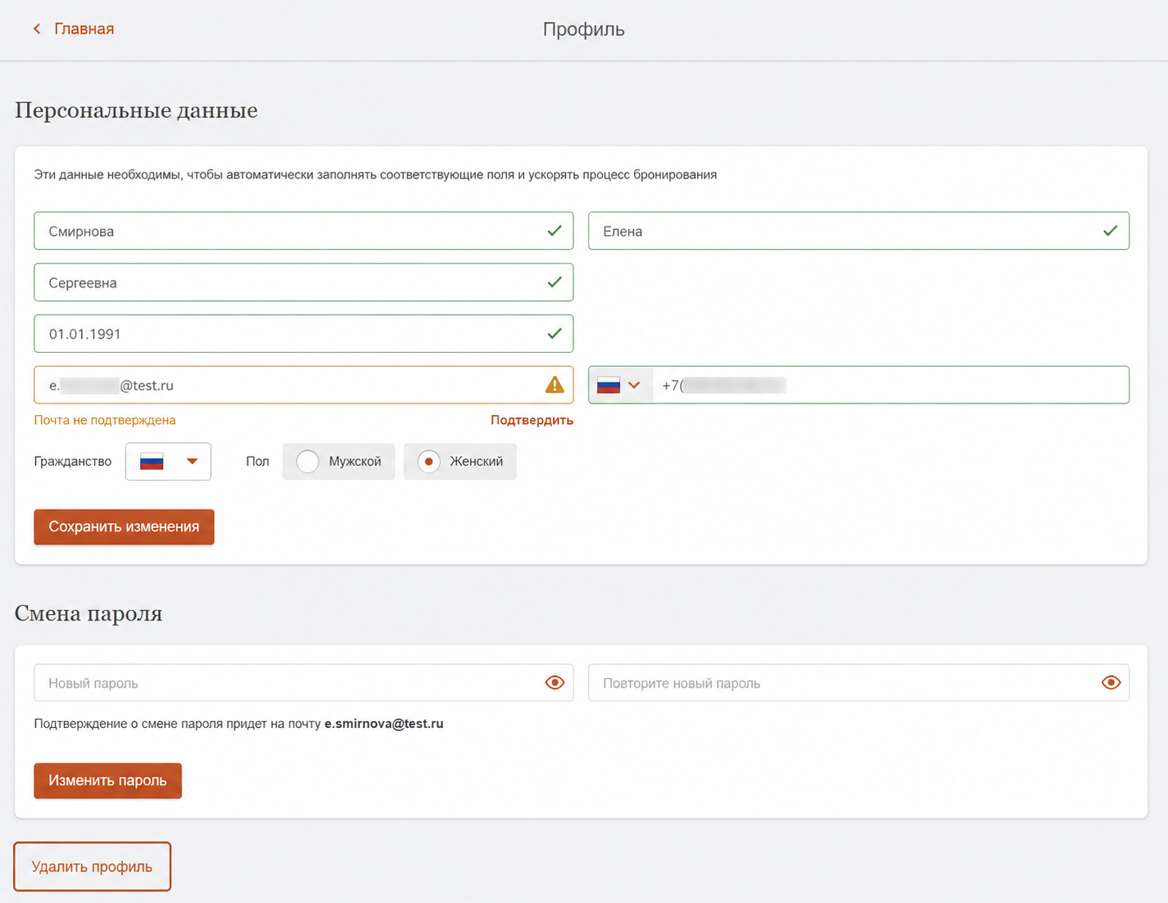The image size is (1168, 903).
Task: Click the green checkmark in Елена field
Action: point(1110,231)
